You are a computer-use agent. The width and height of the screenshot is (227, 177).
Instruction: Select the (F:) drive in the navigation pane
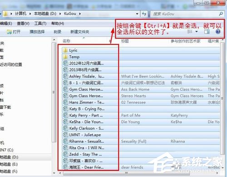click(9, 171)
